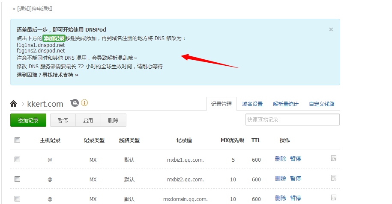The width and height of the screenshot is (392, 204).
Task: Open the 寻找技术支持 link
Action: point(60,75)
